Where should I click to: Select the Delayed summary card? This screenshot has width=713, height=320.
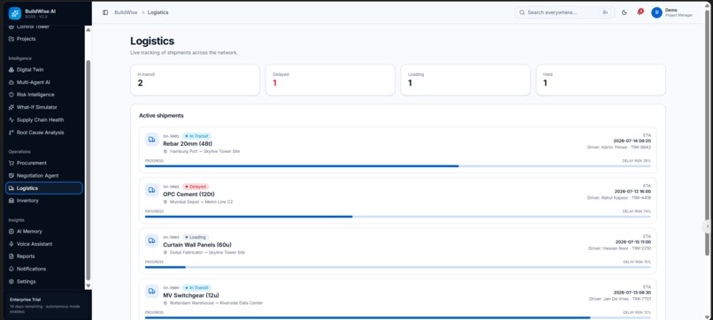(330, 80)
